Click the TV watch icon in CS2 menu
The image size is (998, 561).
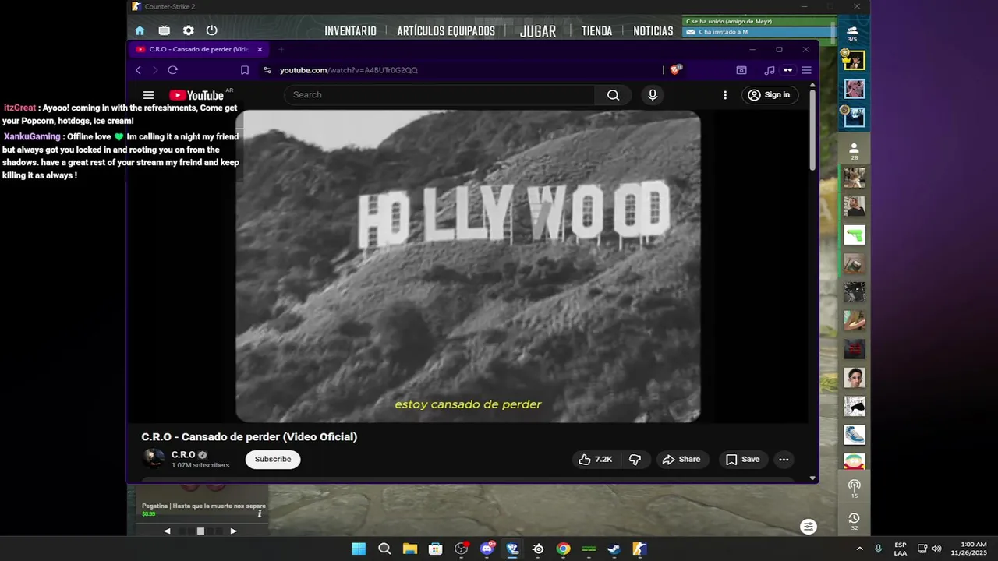pyautogui.click(x=164, y=30)
